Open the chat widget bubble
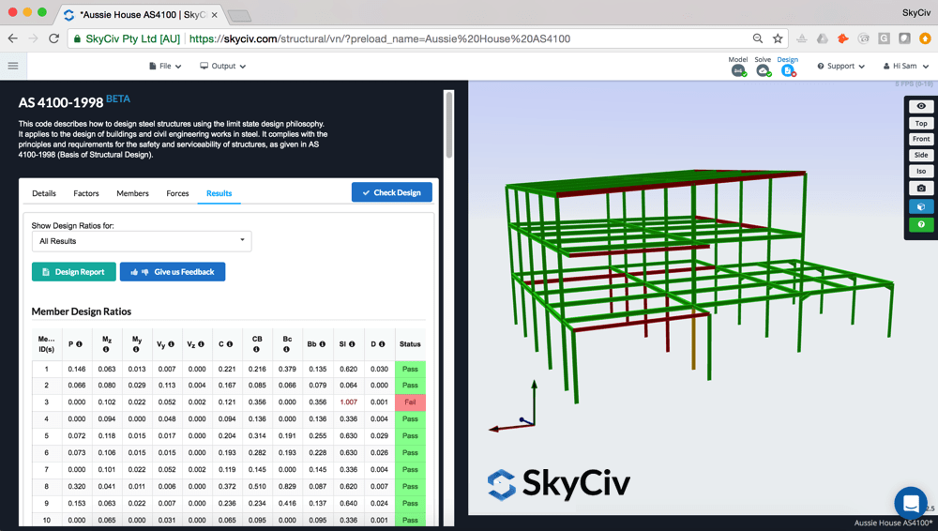Image resolution: width=938 pixels, height=531 pixels. [910, 504]
